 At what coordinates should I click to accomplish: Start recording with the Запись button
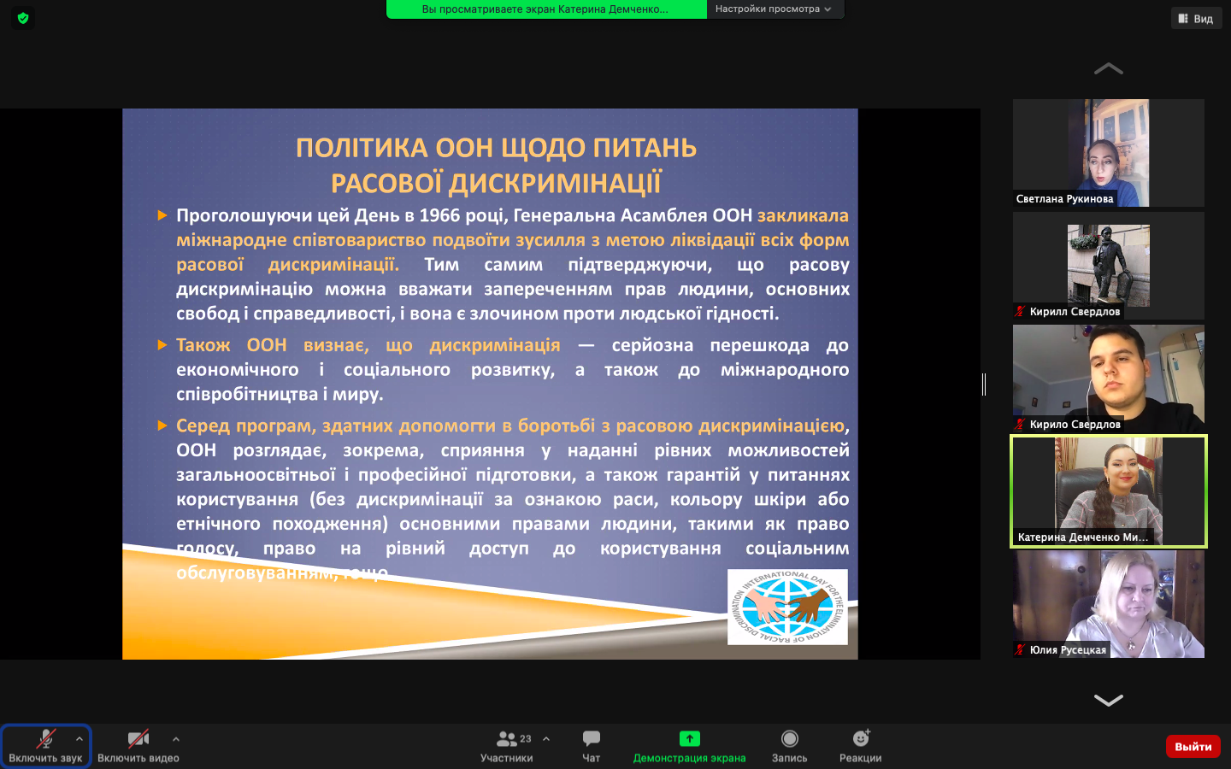[789, 745]
